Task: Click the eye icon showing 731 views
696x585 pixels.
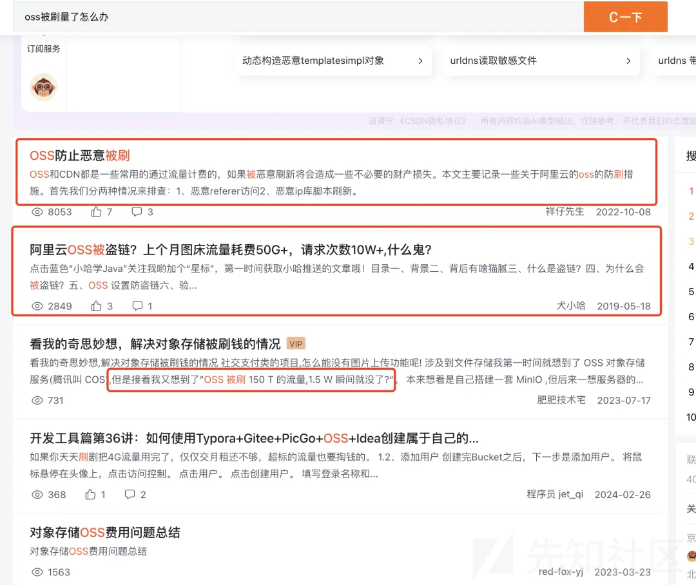Action: [37, 400]
